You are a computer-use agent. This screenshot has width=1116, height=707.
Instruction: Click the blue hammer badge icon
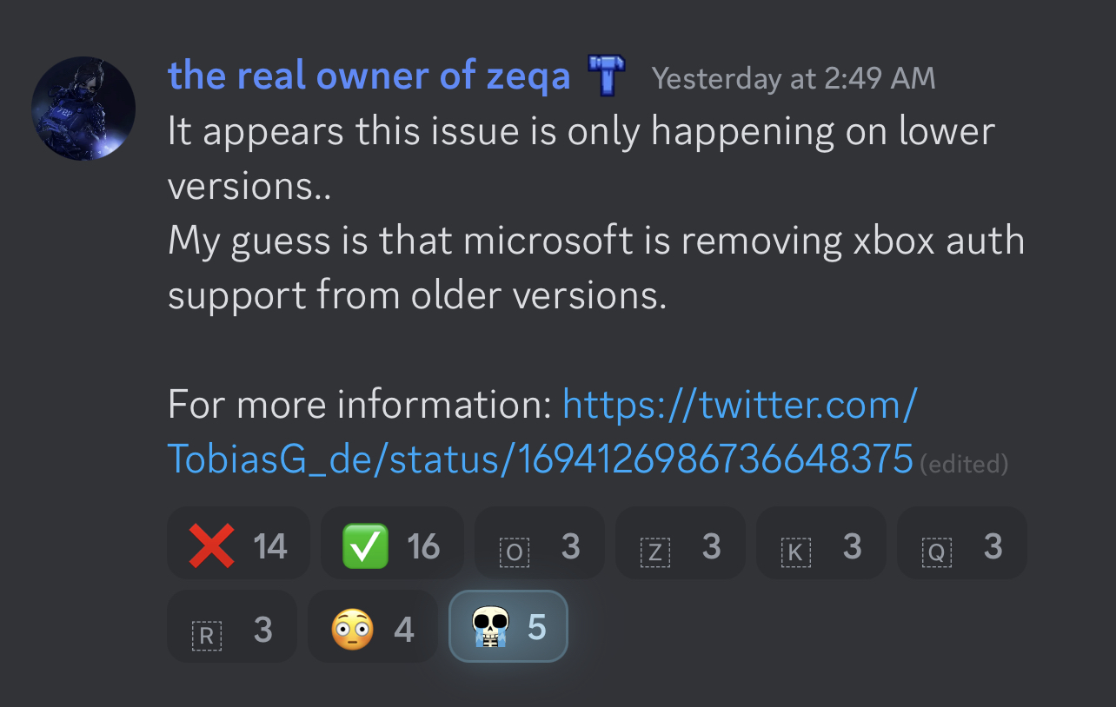(607, 76)
